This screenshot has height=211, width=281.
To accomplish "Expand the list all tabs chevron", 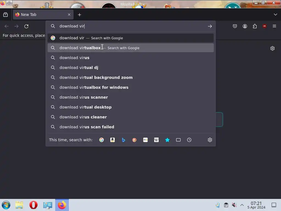I will coord(276,15).
